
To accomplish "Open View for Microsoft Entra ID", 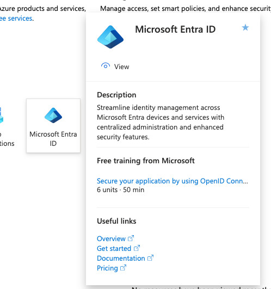I will pos(115,66).
